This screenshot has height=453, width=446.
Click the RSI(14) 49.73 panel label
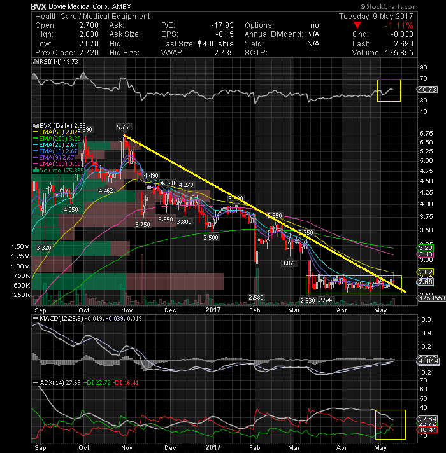pyautogui.click(x=59, y=61)
